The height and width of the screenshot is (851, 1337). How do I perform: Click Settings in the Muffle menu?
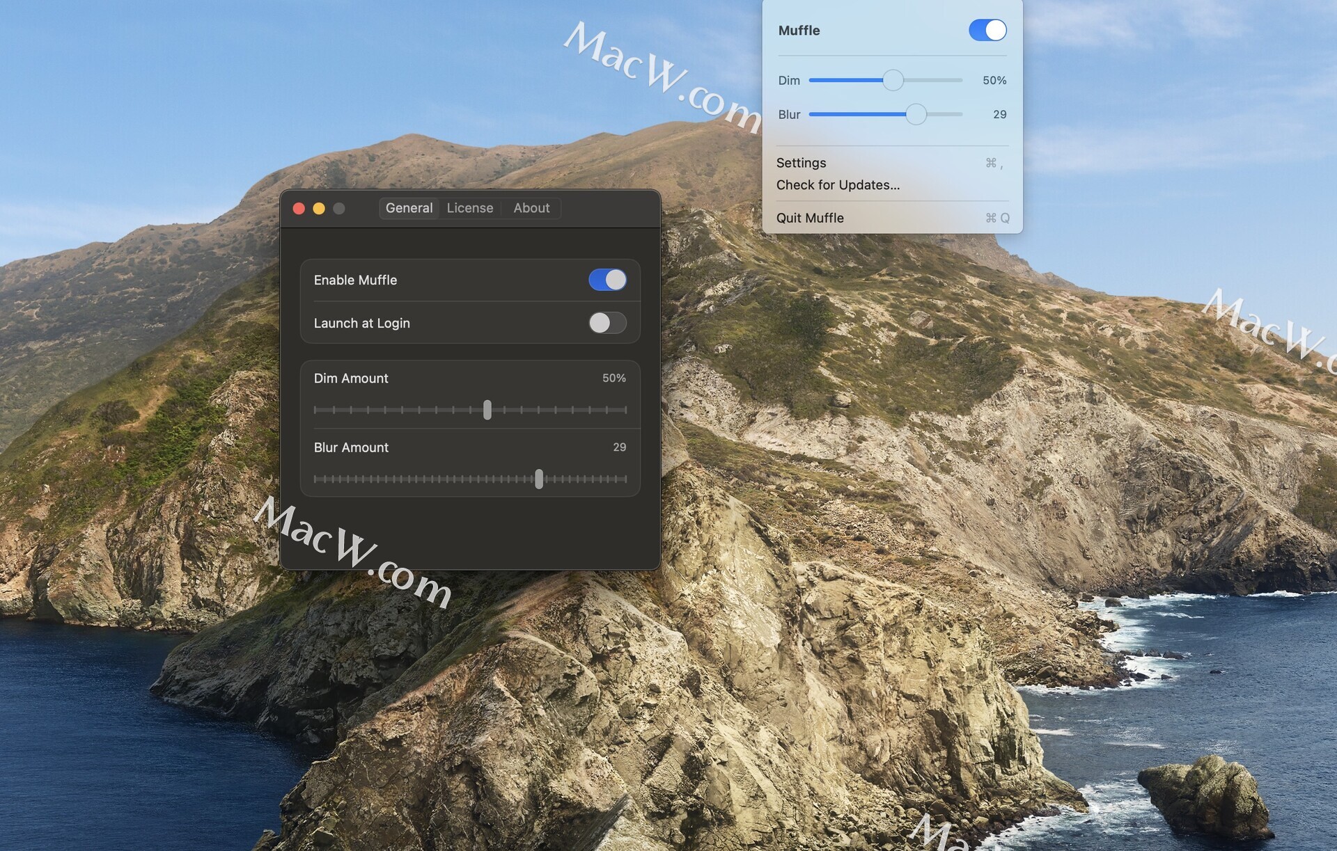(802, 163)
